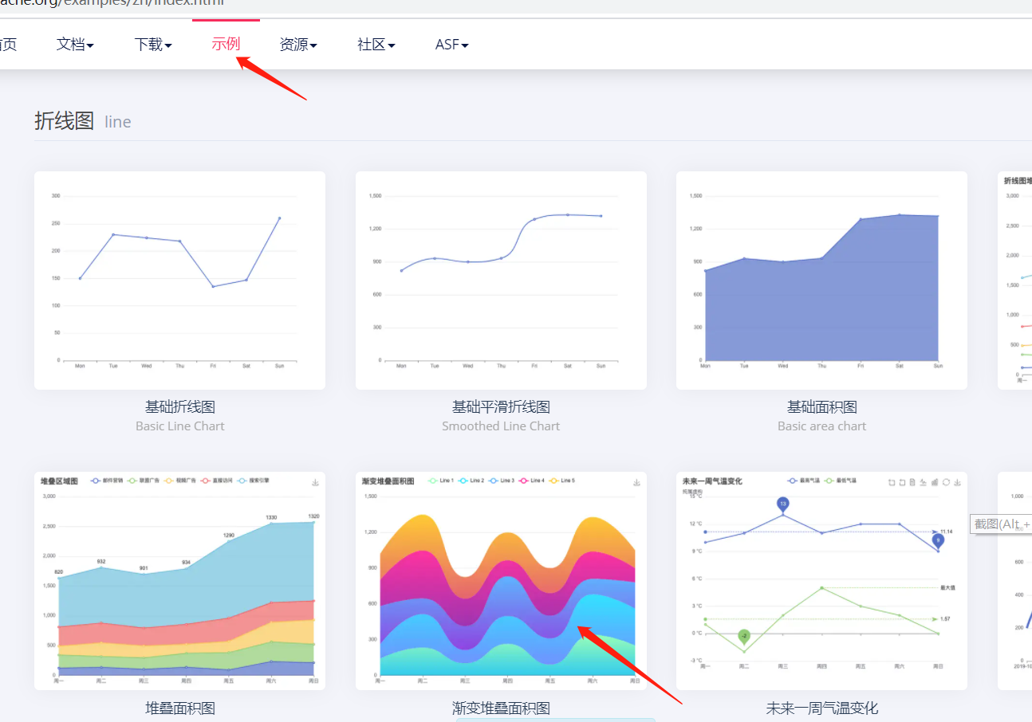Click the 折线图 line section heading
Viewport: 1032px width, 722px height.
tap(82, 121)
